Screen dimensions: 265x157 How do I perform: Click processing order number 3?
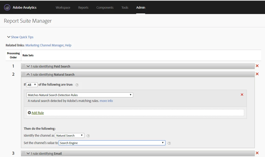point(13,153)
